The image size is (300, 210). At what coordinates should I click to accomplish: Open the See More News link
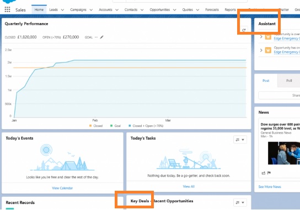(270, 187)
